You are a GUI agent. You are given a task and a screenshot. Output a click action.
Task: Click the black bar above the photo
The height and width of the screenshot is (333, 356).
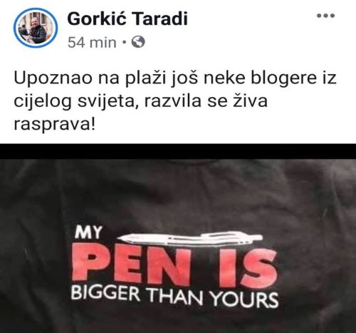pyautogui.click(x=178, y=151)
